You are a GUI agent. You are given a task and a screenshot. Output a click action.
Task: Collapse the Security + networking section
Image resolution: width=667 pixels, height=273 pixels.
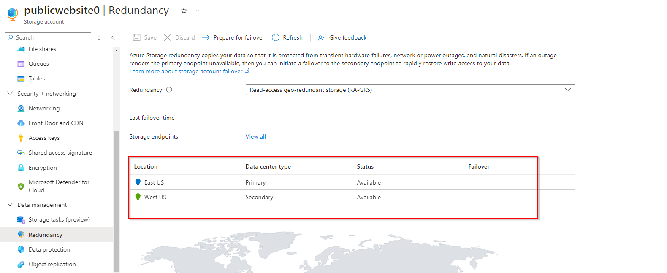(10, 94)
